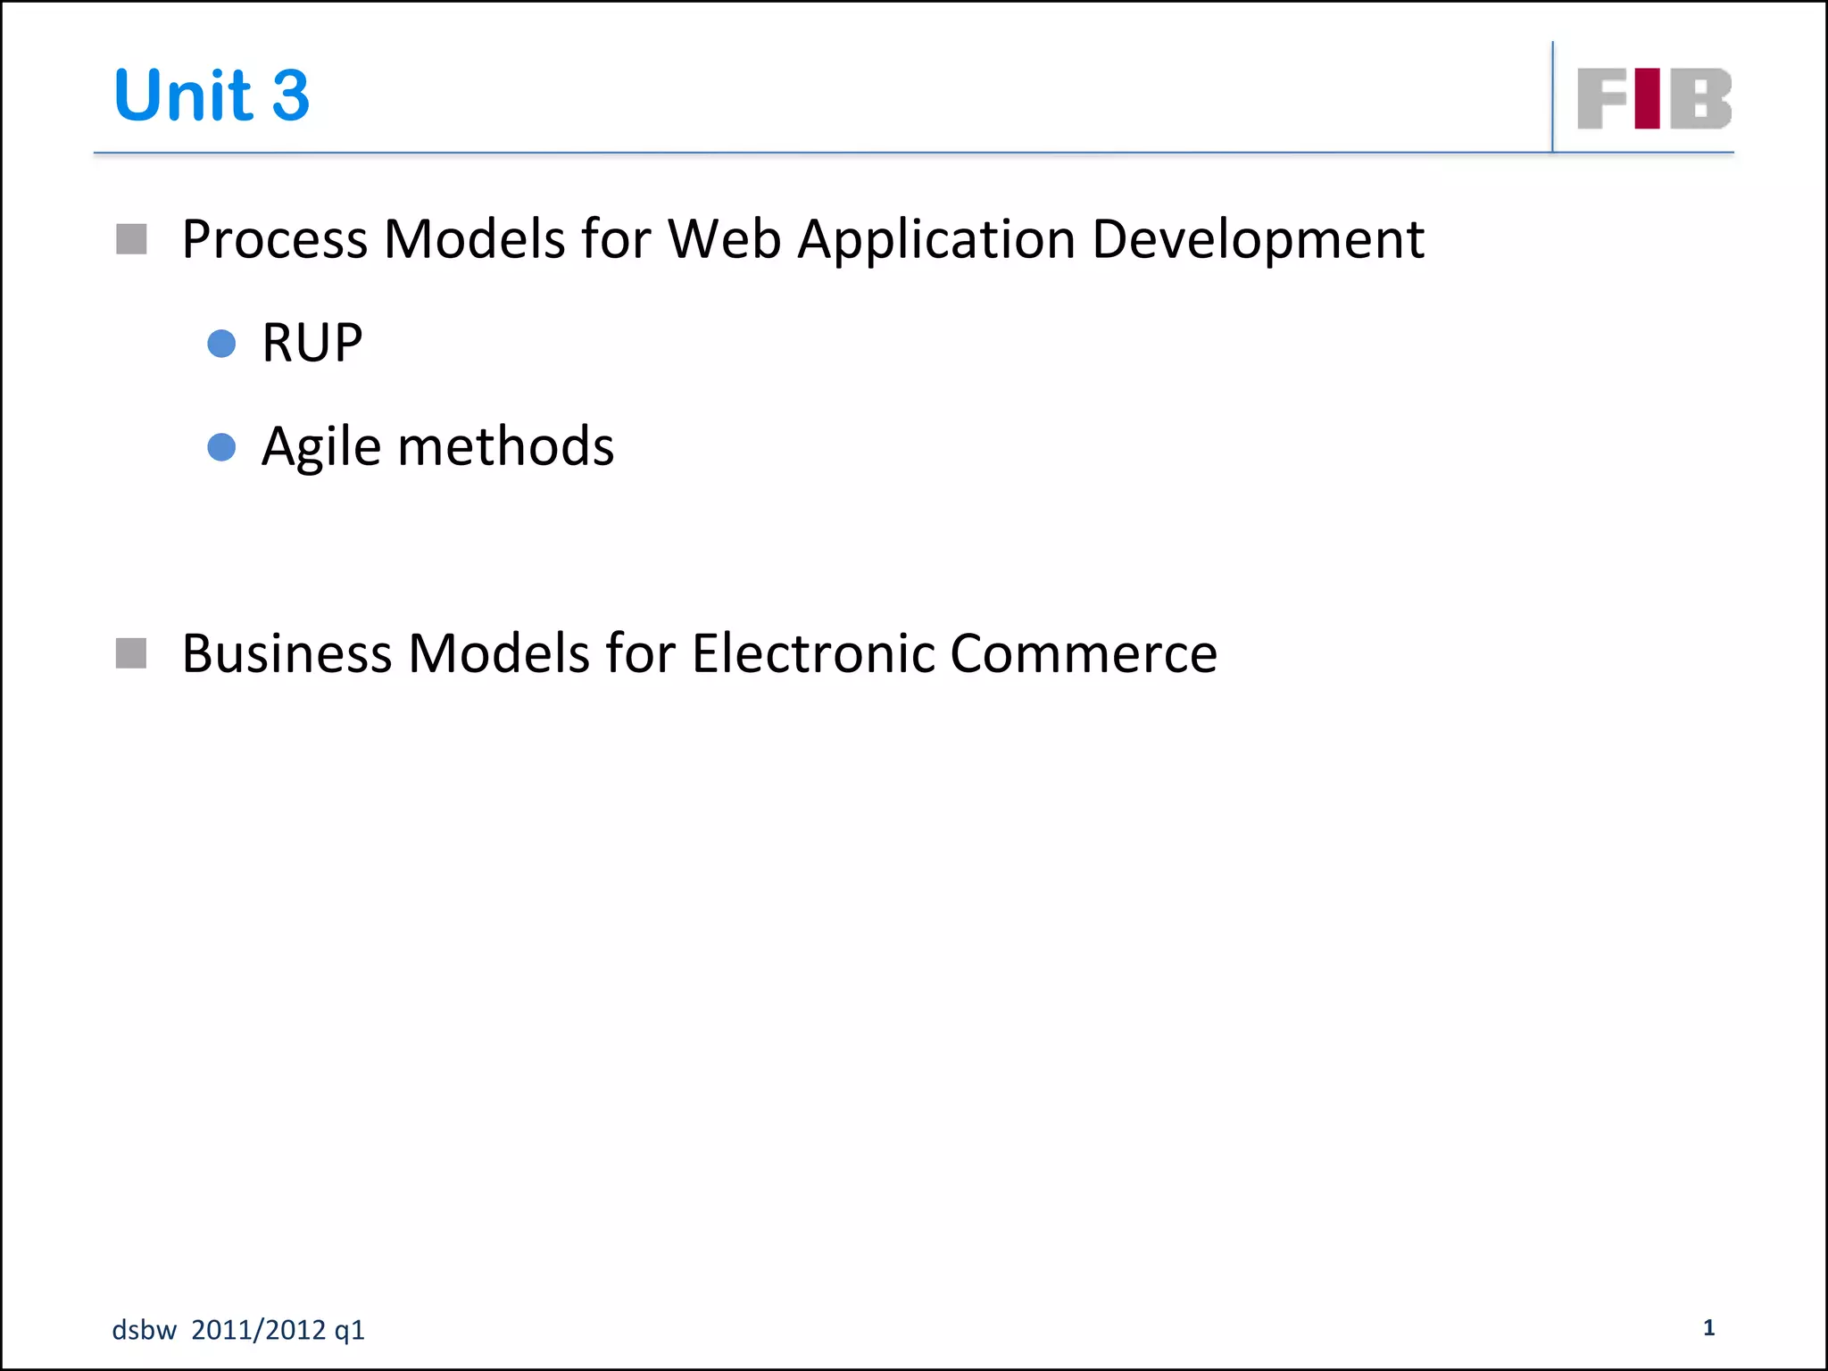Click the gray square bullet beside Process Models
This screenshot has height=1371, width=1828.
[x=131, y=239]
